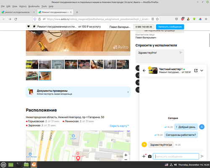Click the note icon next to the heart
The image size is (210, 168).
coord(34,26)
